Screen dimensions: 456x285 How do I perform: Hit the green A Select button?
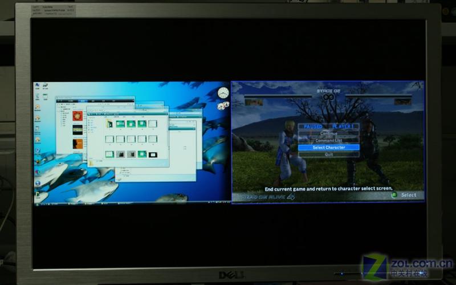point(394,195)
